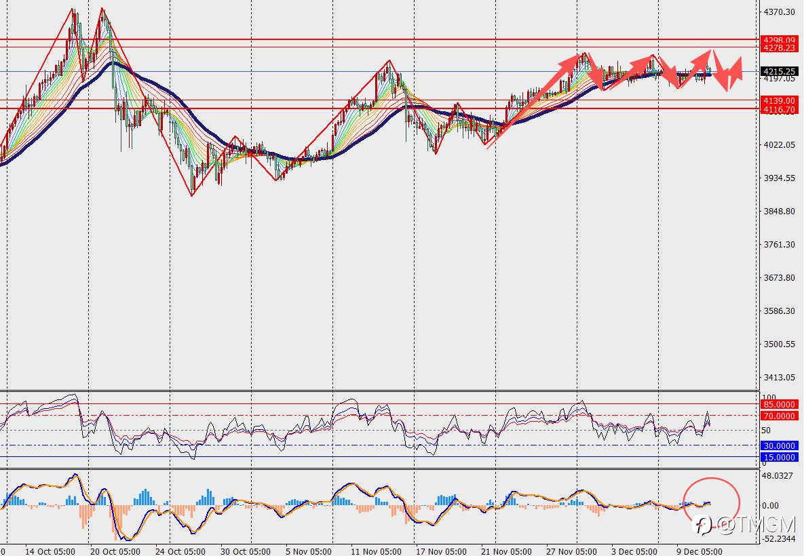This screenshot has height=556, width=804.
Task: Click the 9 Dec 05:00 date label
Action: click(700, 551)
